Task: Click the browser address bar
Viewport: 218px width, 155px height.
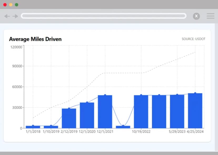Action: click(x=103, y=16)
